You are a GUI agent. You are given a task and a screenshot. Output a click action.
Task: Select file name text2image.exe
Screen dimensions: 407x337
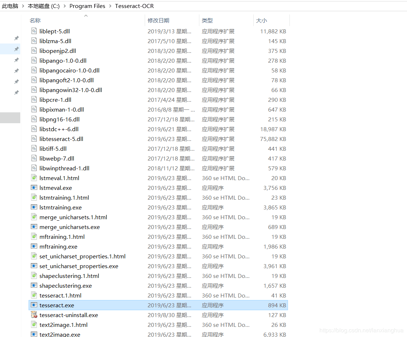pyautogui.click(x=60, y=334)
